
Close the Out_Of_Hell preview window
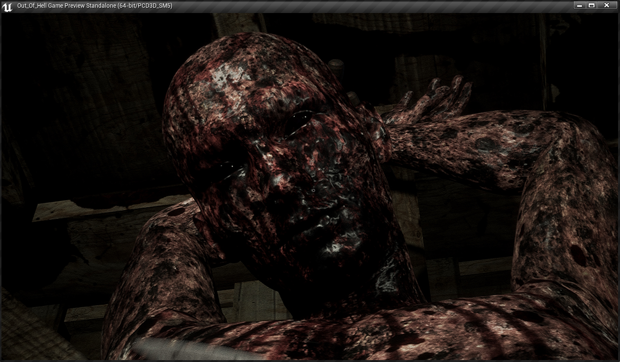(607, 5)
